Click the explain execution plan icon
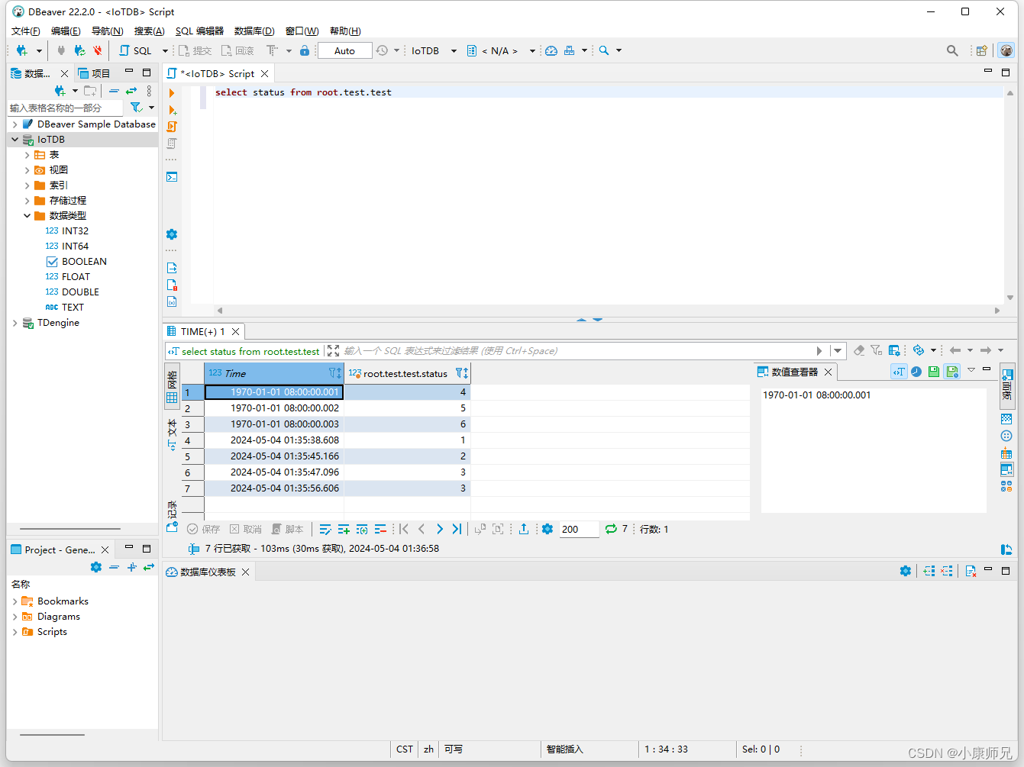The image size is (1024, 767). coord(172,143)
